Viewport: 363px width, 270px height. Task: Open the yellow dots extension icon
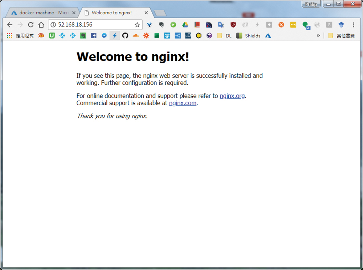click(293, 25)
